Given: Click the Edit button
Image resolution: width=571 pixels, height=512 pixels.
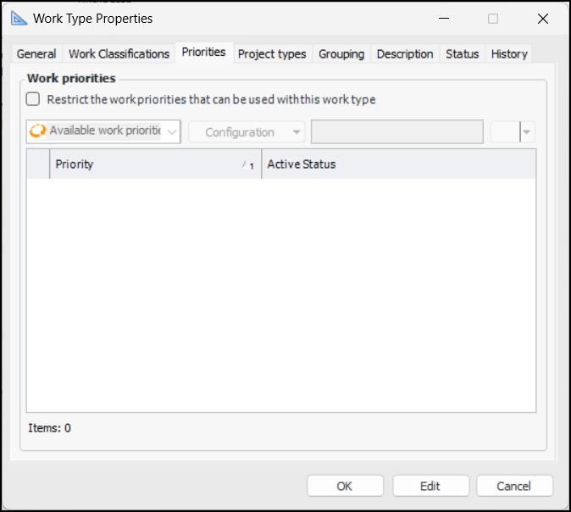Looking at the screenshot, I should 430,486.
